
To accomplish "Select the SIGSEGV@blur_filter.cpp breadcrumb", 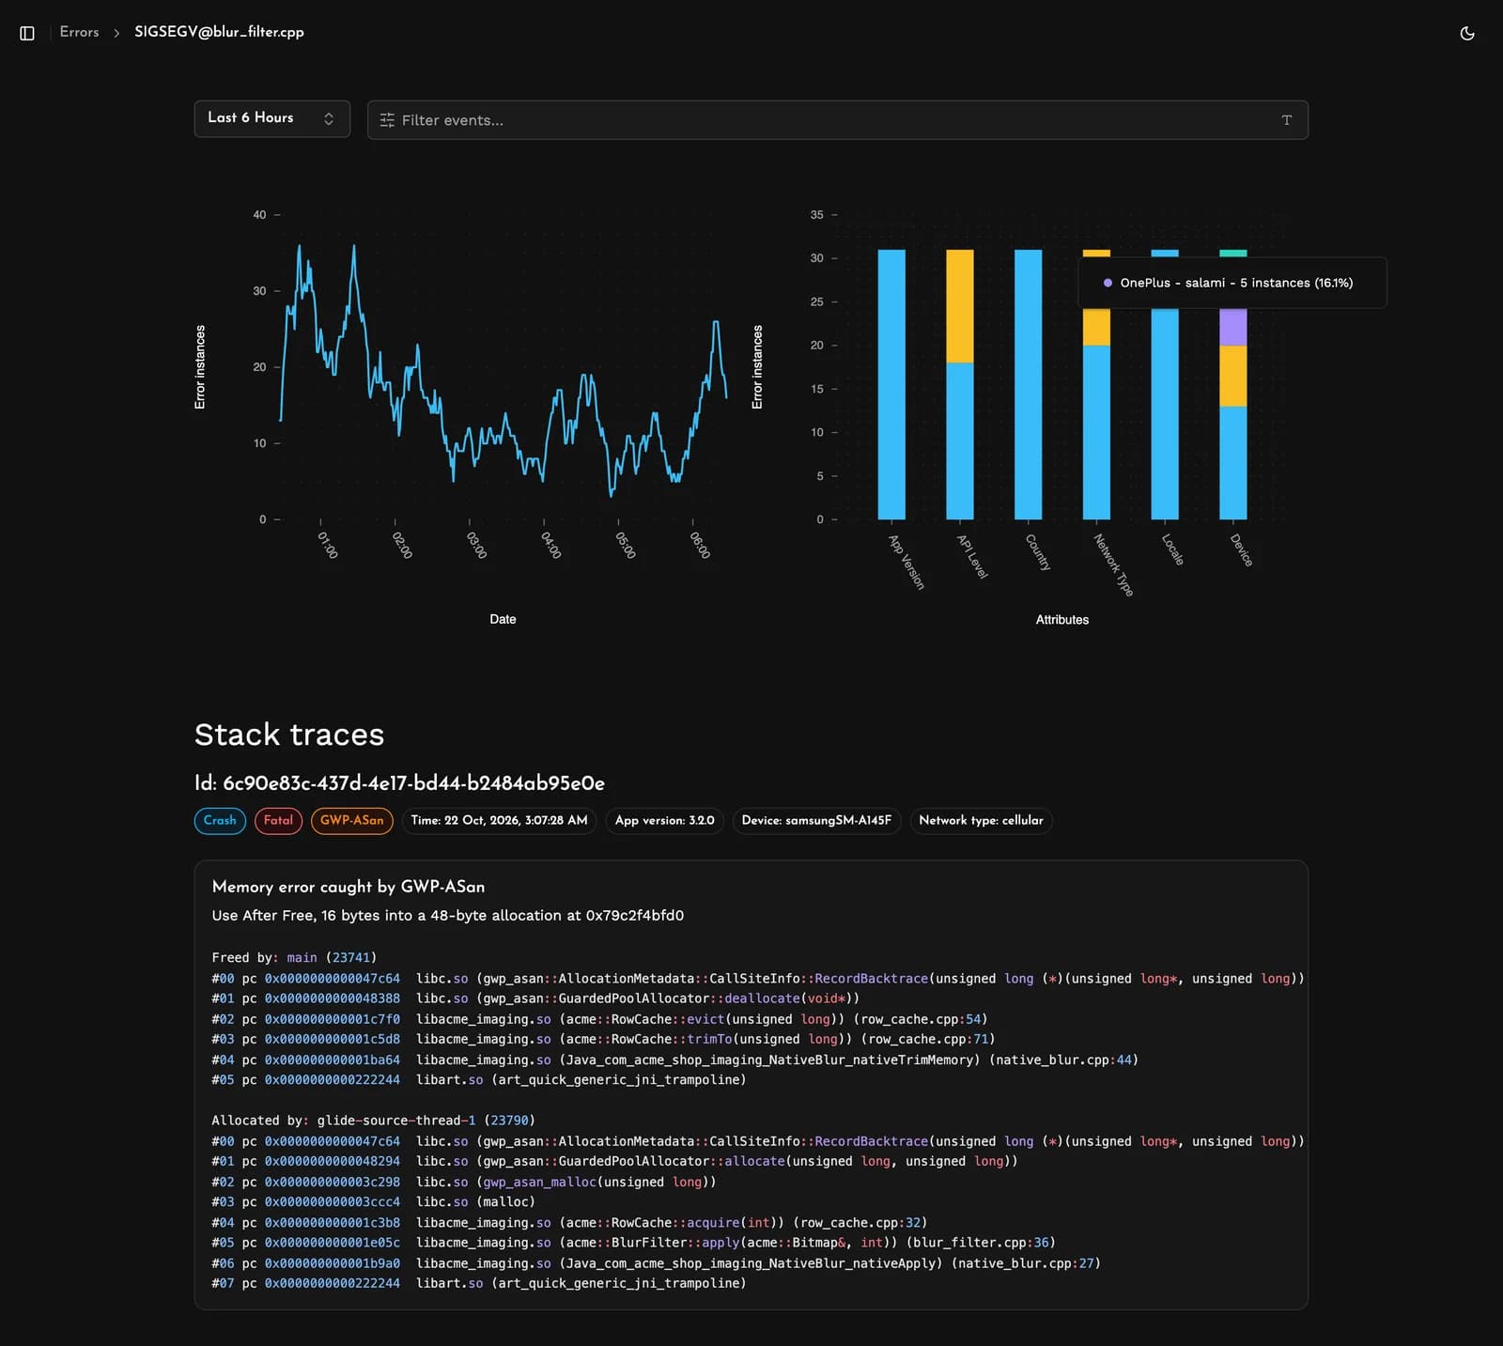I will pyautogui.click(x=219, y=32).
